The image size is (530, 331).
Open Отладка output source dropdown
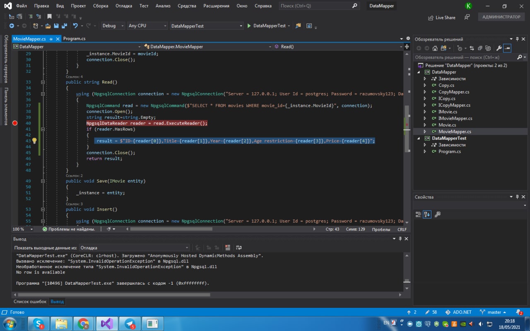134,248
